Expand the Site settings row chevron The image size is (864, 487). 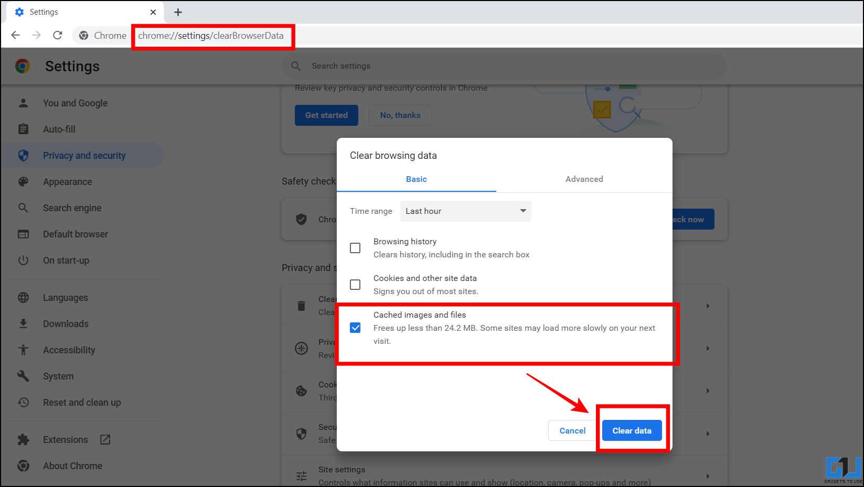(x=708, y=476)
